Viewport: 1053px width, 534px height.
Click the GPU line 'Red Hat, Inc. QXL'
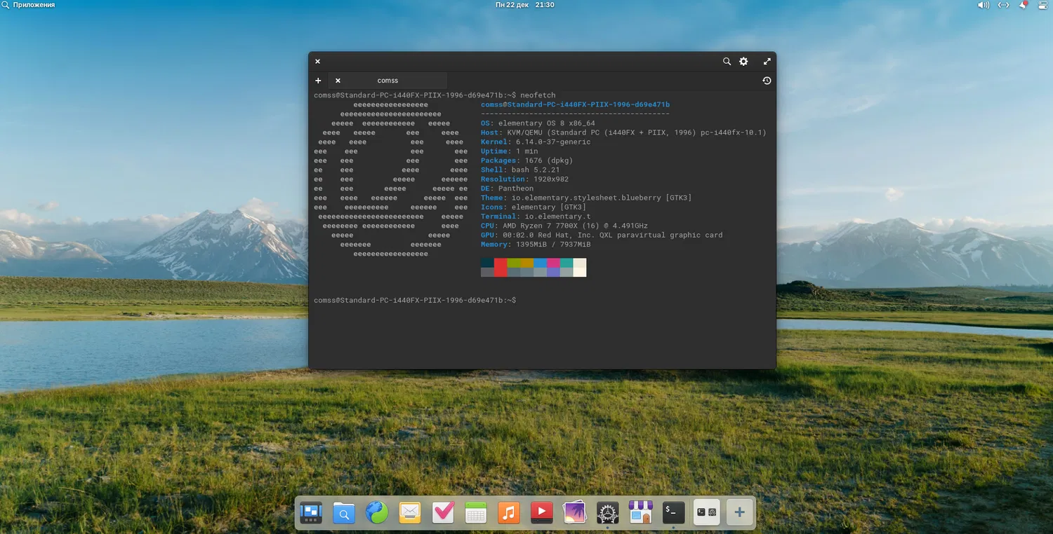click(602, 235)
